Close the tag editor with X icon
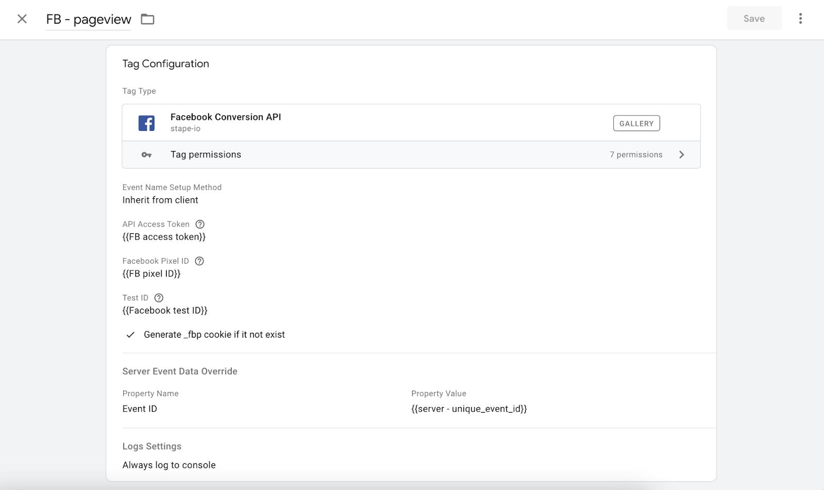 pos(22,19)
